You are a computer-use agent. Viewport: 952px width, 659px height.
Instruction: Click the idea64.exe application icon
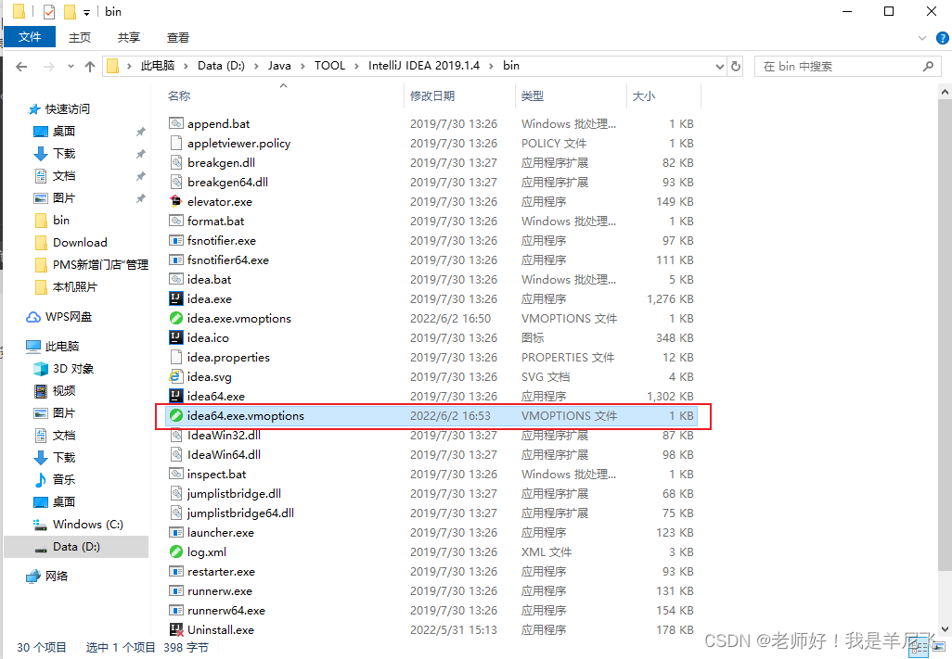176,396
